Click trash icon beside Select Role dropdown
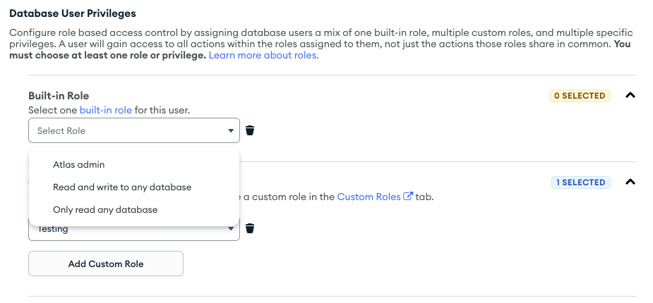 coord(250,130)
